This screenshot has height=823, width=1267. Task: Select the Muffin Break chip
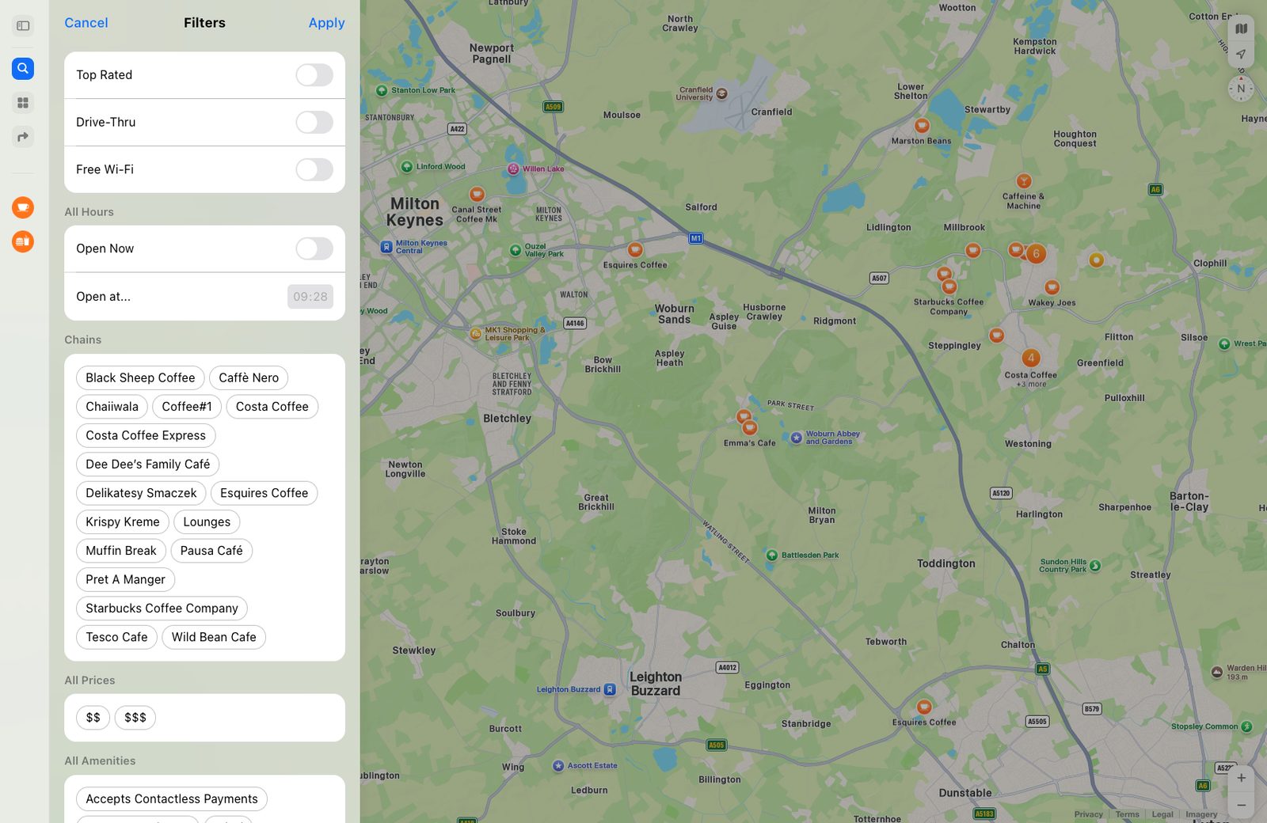tap(121, 551)
